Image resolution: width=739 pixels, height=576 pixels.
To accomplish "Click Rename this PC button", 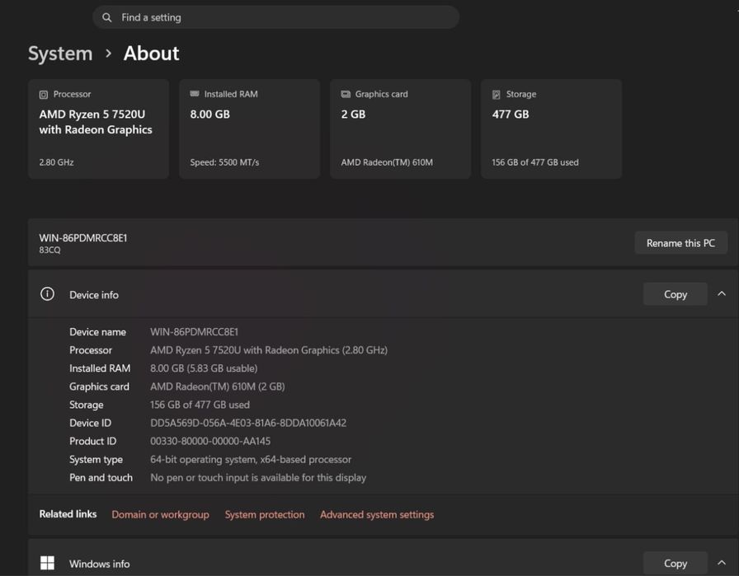I will coord(680,243).
